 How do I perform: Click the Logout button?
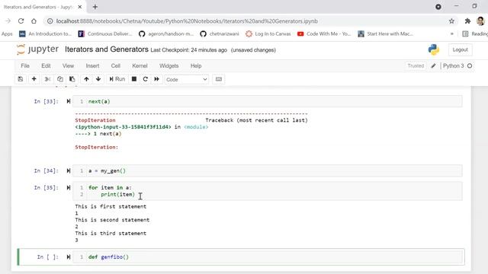[460, 49]
